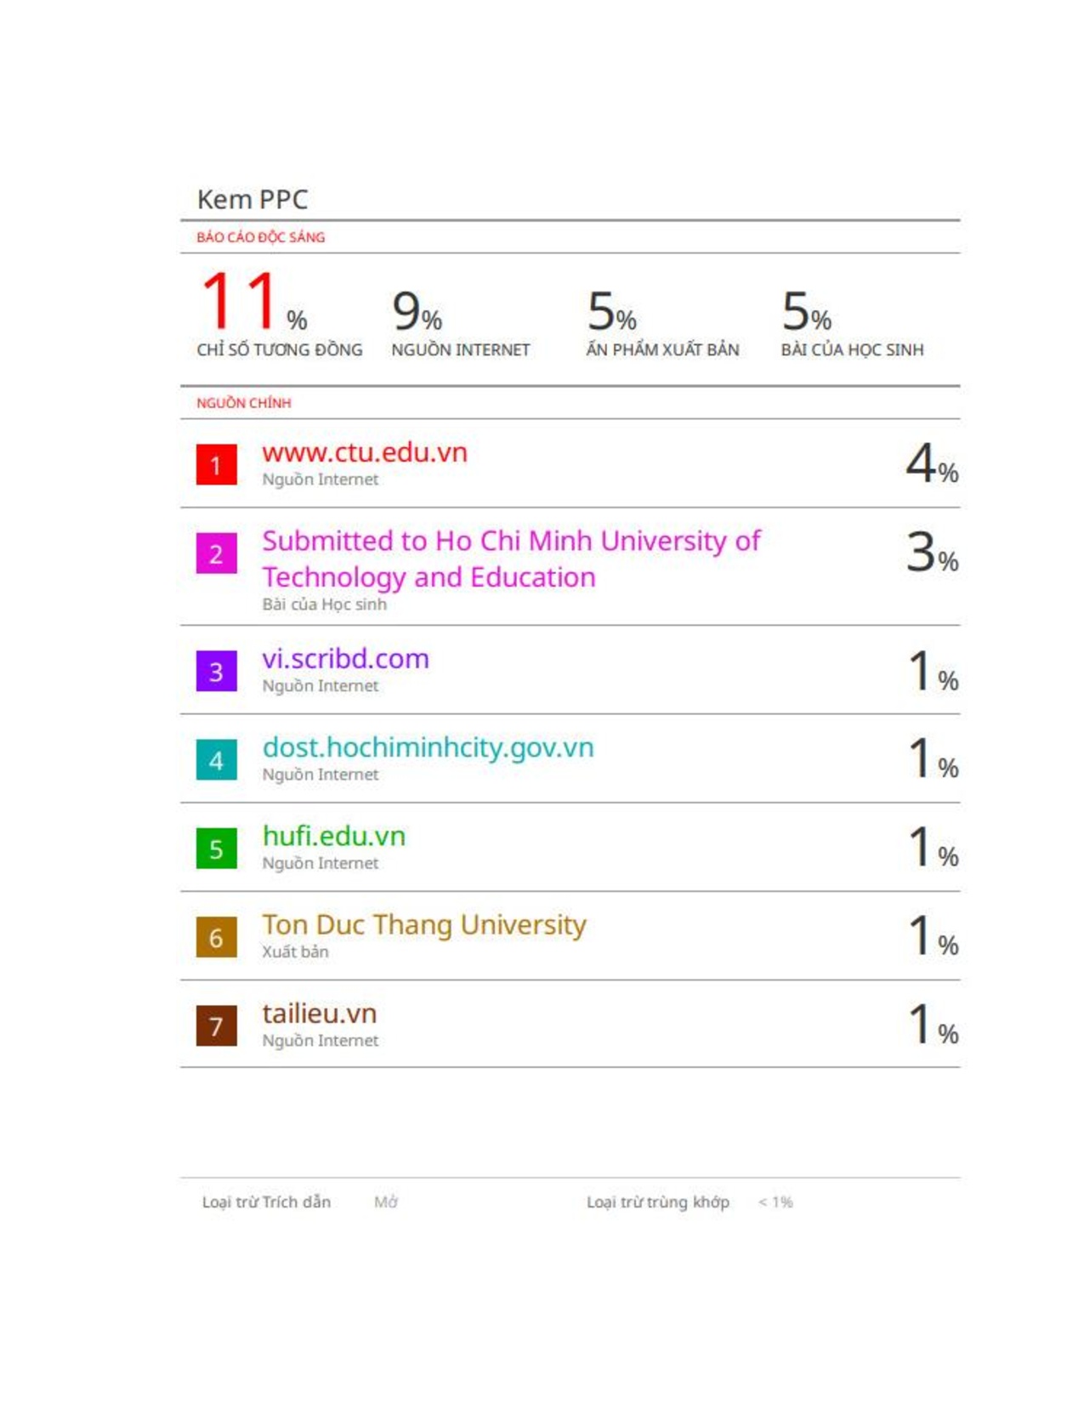Click the teal number 4 source badge
This screenshot has width=1084, height=1403.
(216, 760)
